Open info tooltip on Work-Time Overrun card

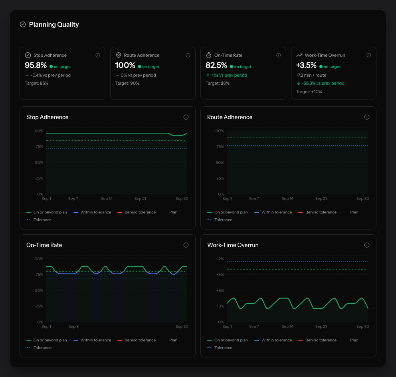pos(369,55)
